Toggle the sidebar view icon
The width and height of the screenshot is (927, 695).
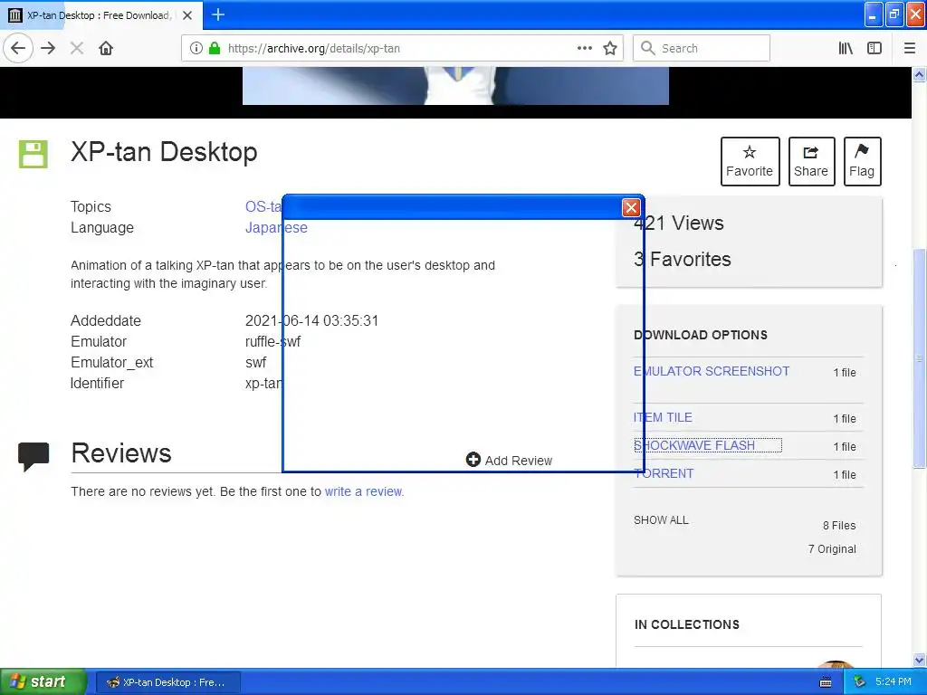point(874,49)
